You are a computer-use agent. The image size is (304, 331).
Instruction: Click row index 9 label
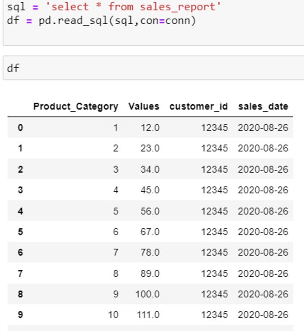[x=20, y=315]
